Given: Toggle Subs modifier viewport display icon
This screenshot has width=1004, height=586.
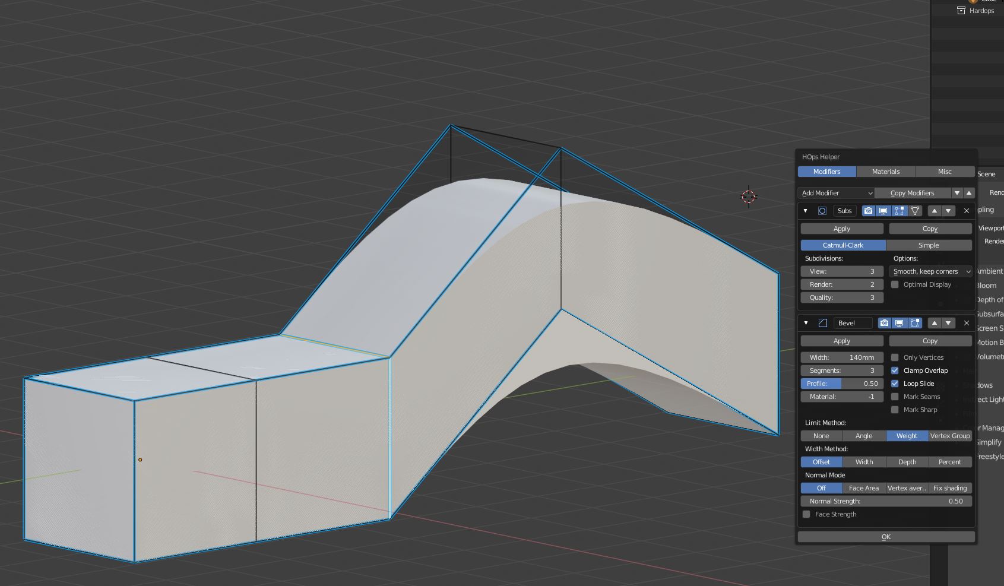Looking at the screenshot, I should (x=883, y=211).
